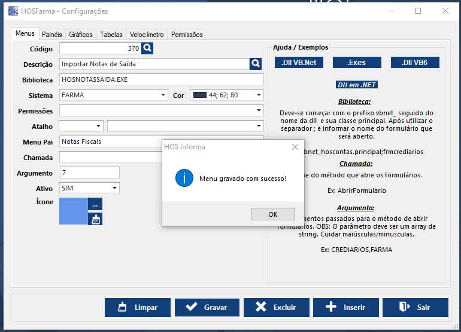Click the Excluir button
The width and height of the screenshot is (461, 332).
[x=276, y=308]
